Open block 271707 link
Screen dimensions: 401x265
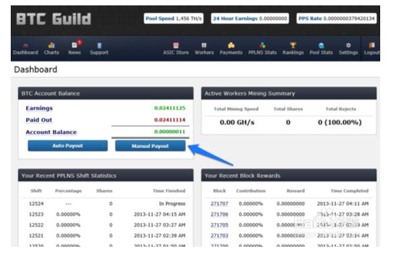tap(220, 204)
